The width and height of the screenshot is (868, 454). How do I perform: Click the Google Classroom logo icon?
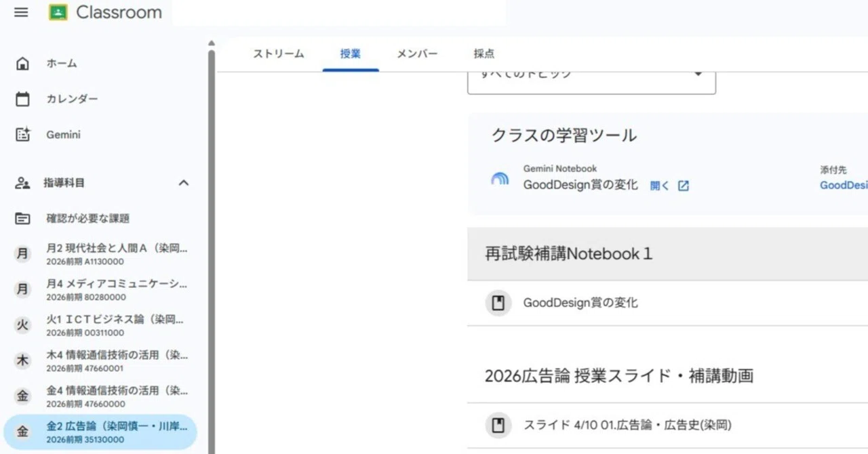tap(58, 12)
